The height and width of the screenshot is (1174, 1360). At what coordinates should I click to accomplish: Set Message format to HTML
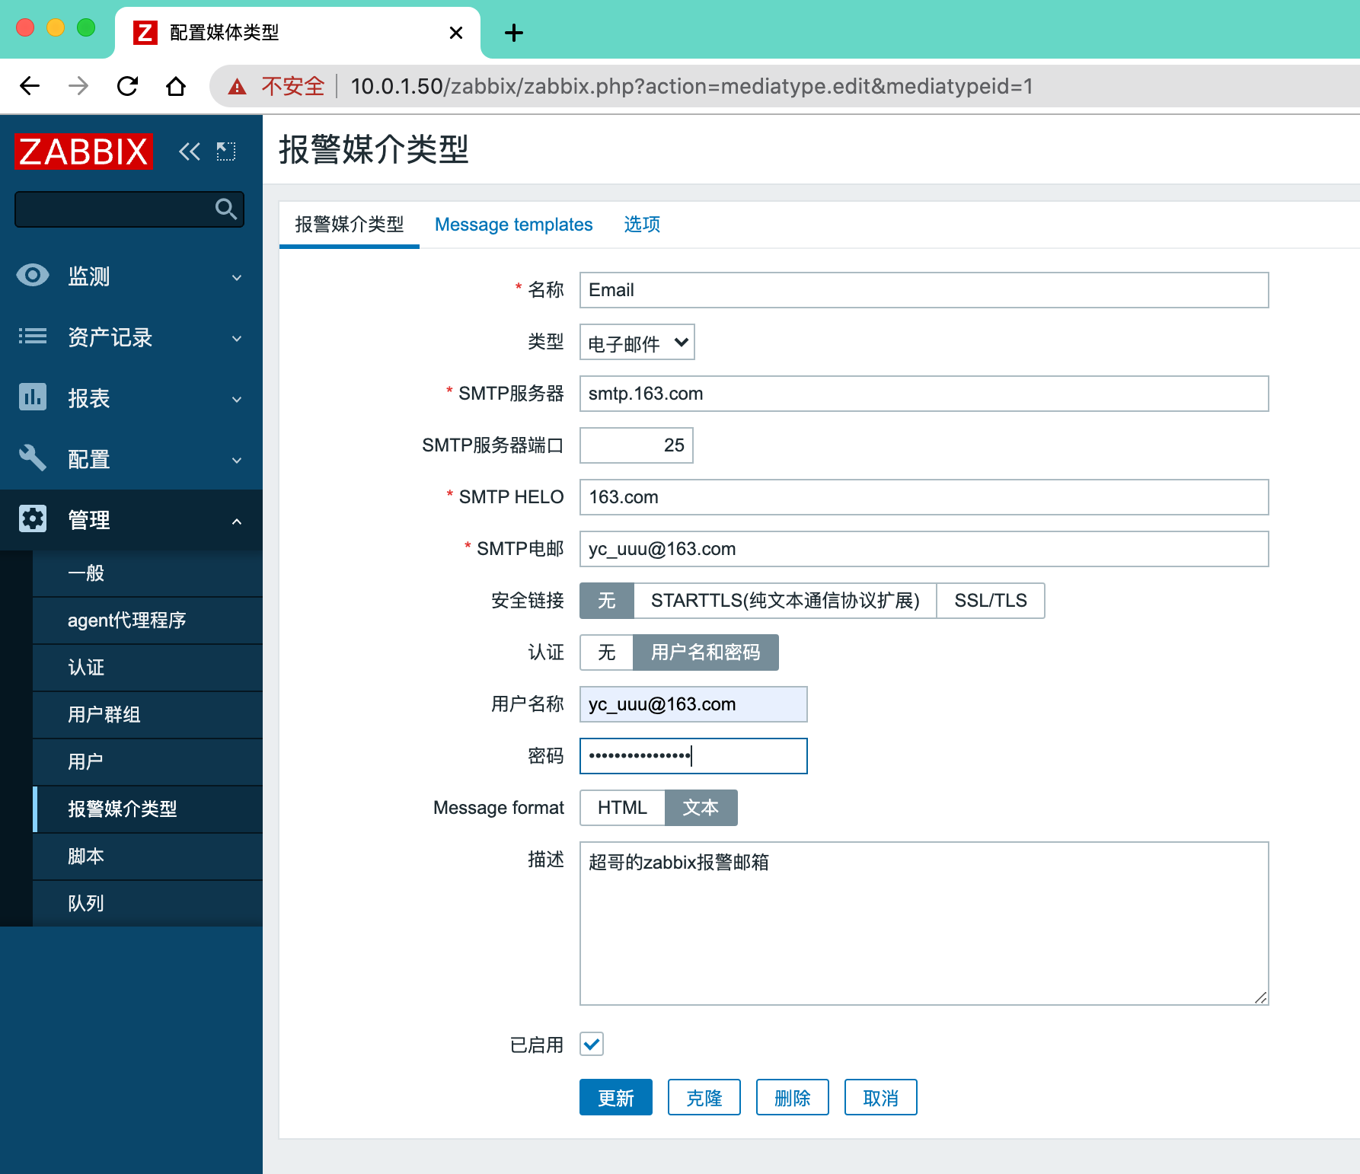point(622,808)
